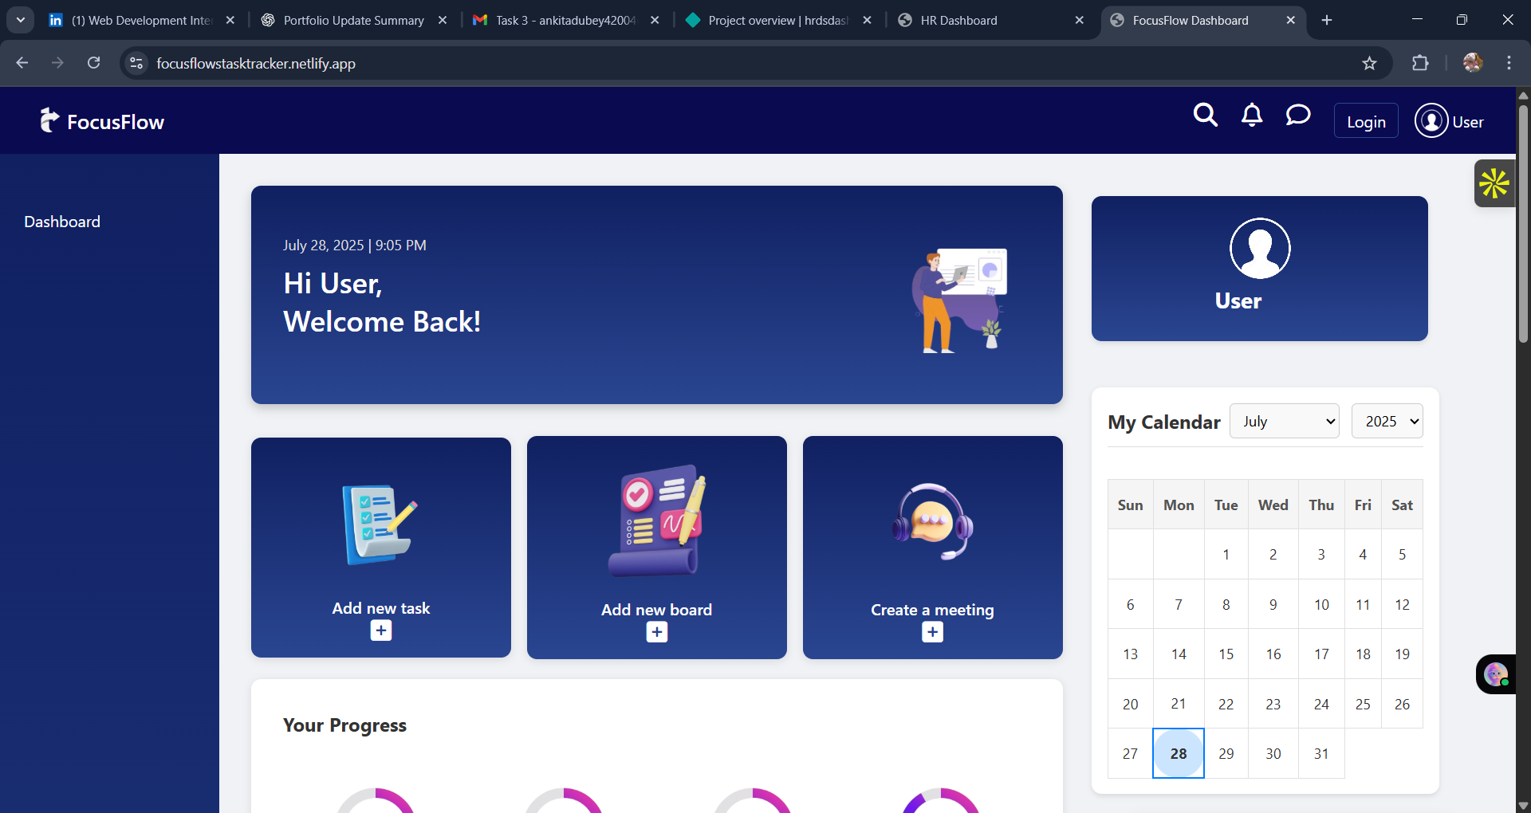The height and width of the screenshot is (813, 1531).
Task: Select July 12 in the calendar
Action: pos(1403,605)
